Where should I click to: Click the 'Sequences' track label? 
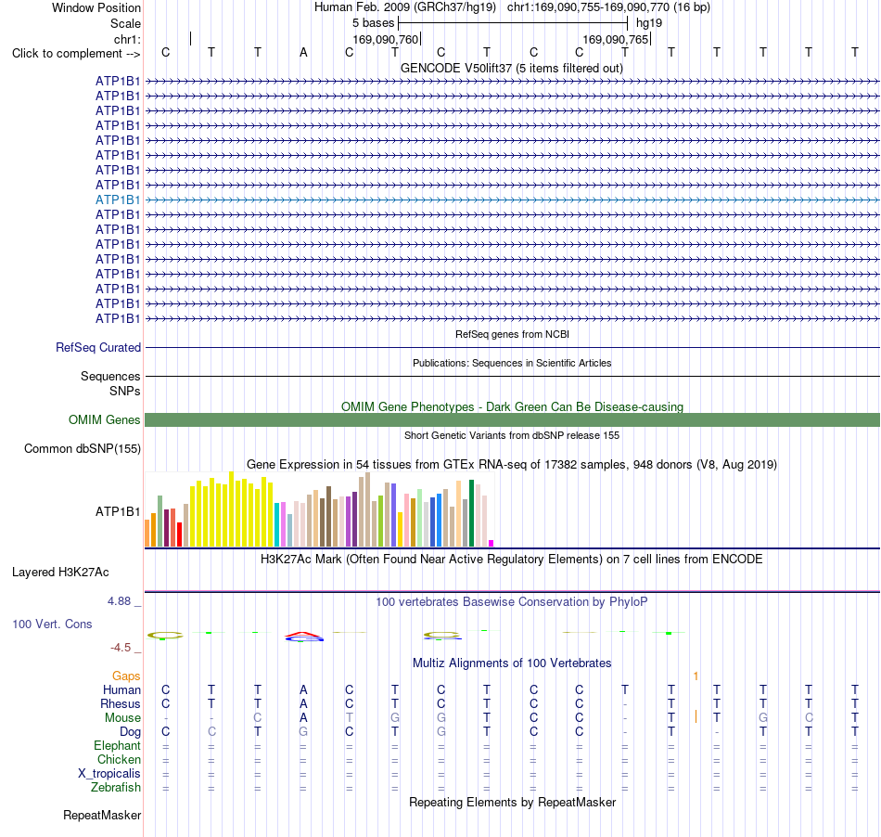110,376
